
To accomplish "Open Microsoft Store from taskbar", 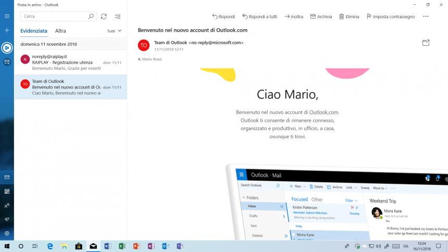I will coord(79,246).
